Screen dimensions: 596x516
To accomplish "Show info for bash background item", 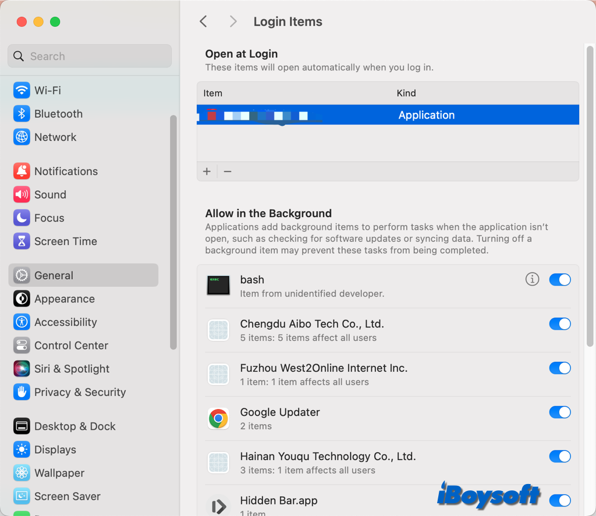I will click(x=532, y=280).
